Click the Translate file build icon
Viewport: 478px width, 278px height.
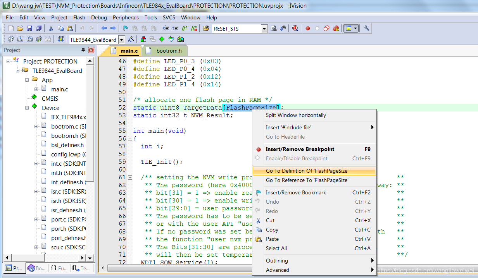coord(11,39)
